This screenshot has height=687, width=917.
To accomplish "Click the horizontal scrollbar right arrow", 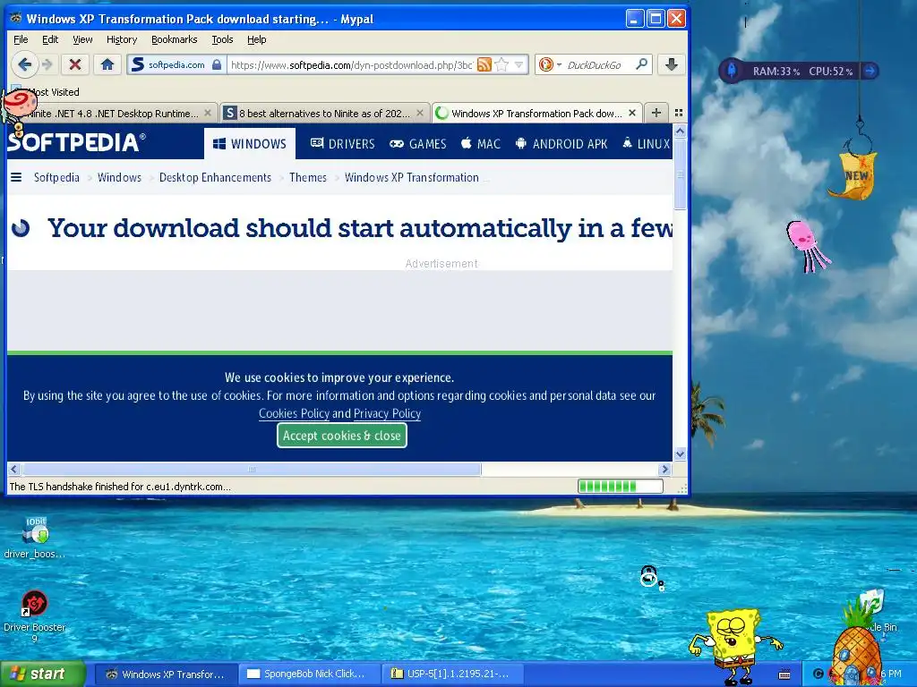I will click(664, 469).
